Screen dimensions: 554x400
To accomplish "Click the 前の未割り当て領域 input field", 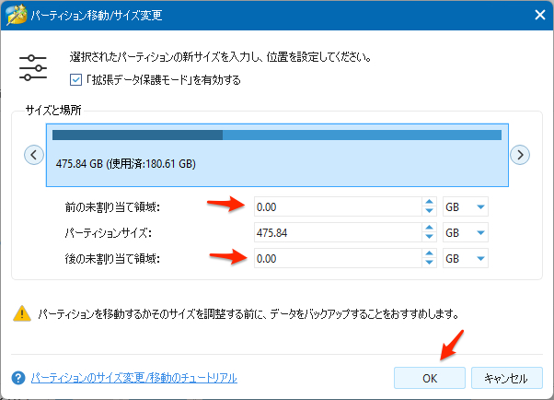I will pos(337,206).
